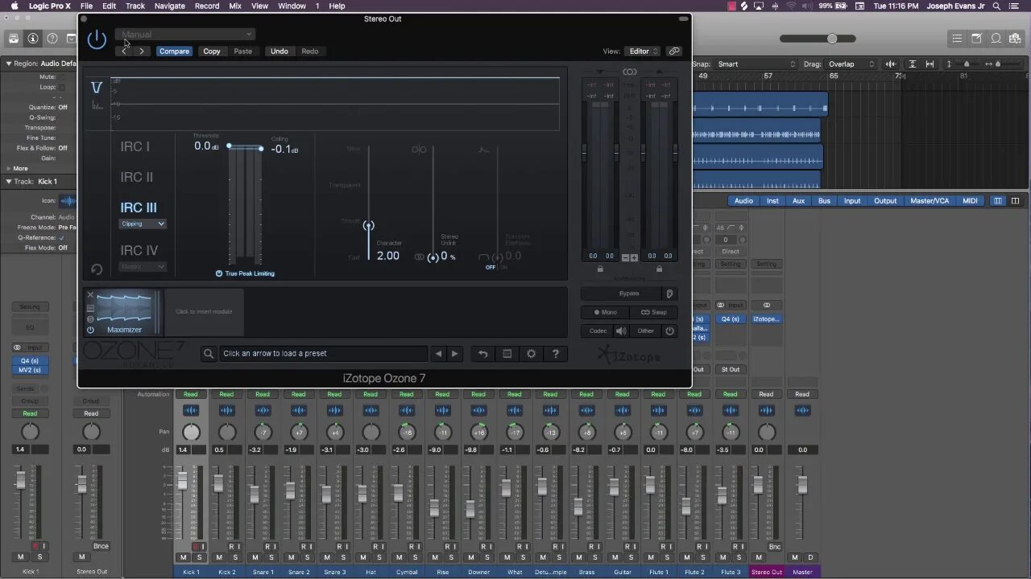1031x579 pixels.
Task: Adjust the Character slider handle
Action: click(368, 226)
